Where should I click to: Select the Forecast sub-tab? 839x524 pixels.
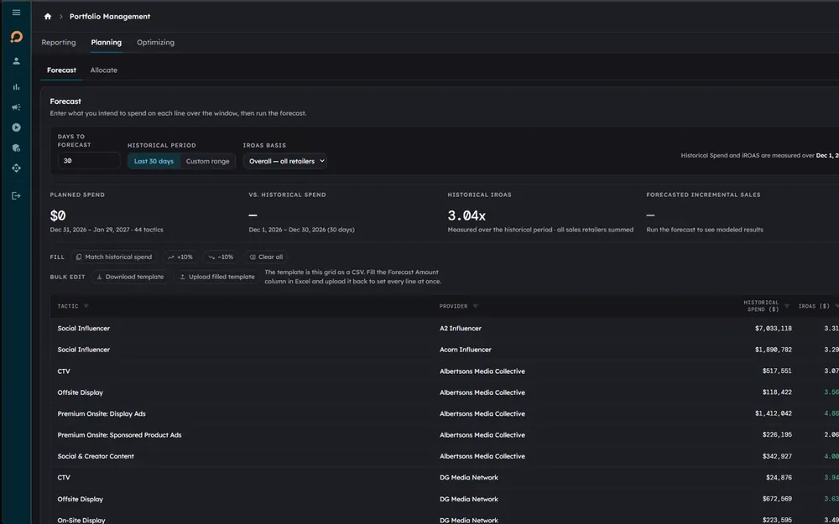click(x=61, y=70)
